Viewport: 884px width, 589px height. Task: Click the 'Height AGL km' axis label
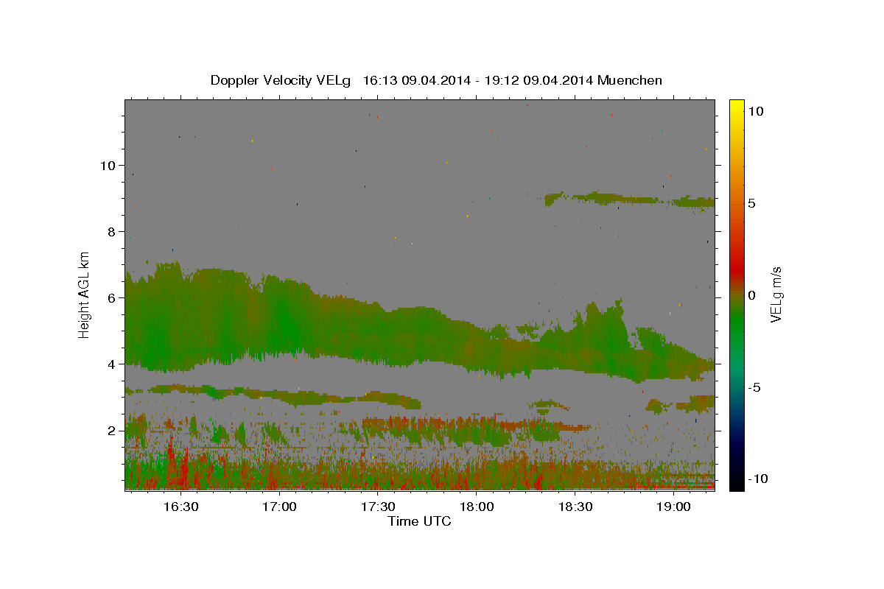85,294
